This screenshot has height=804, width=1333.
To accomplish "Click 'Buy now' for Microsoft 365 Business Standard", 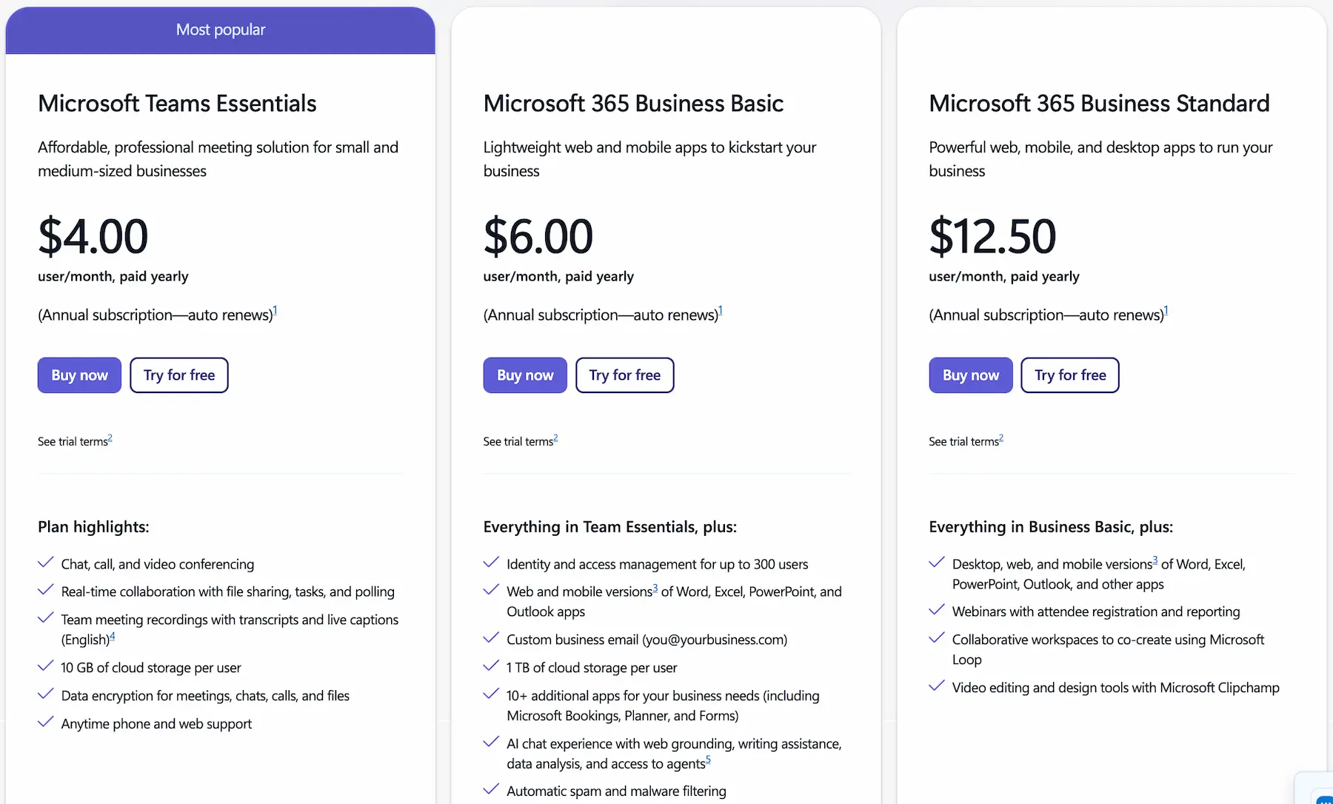I will coord(970,375).
